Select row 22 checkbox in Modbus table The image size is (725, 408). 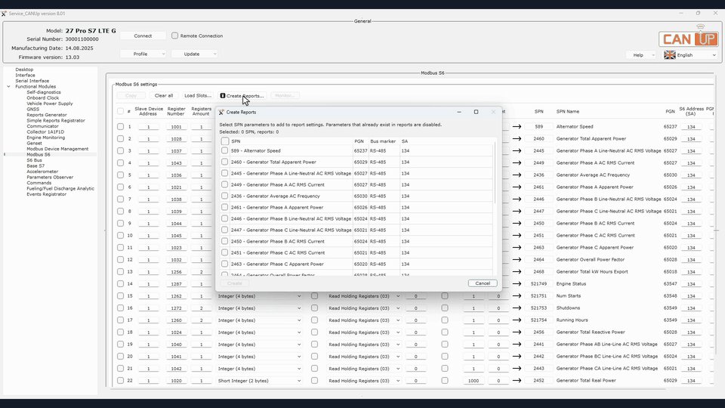tap(120, 381)
